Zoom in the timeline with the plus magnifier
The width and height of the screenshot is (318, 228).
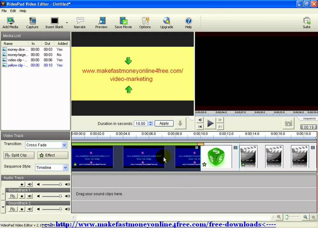(305, 217)
